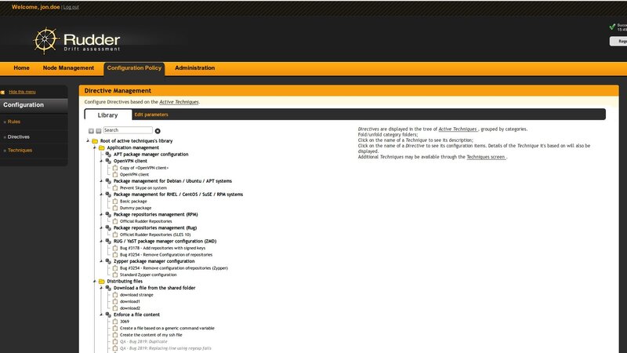The width and height of the screenshot is (627, 353).
Task: Collapse the Root of active techniques's library node
Action: coord(88,141)
